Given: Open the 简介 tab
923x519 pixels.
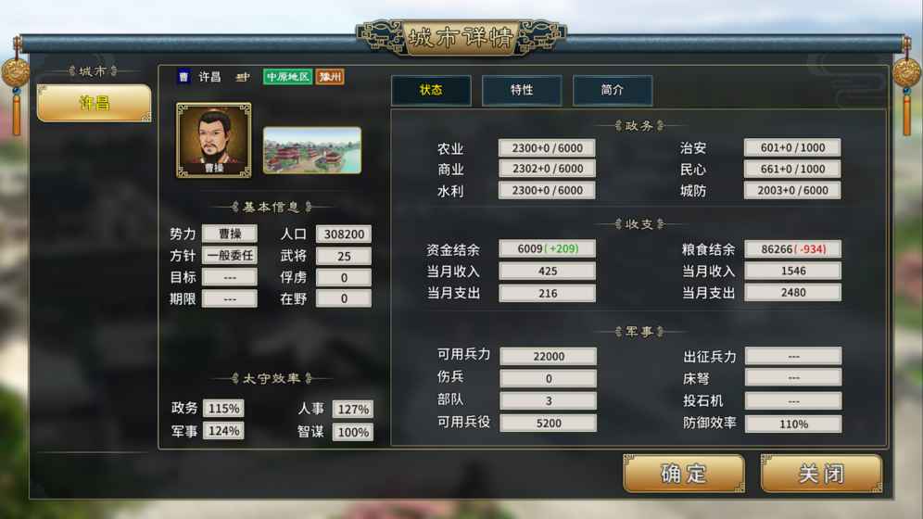Looking at the screenshot, I should 613,90.
